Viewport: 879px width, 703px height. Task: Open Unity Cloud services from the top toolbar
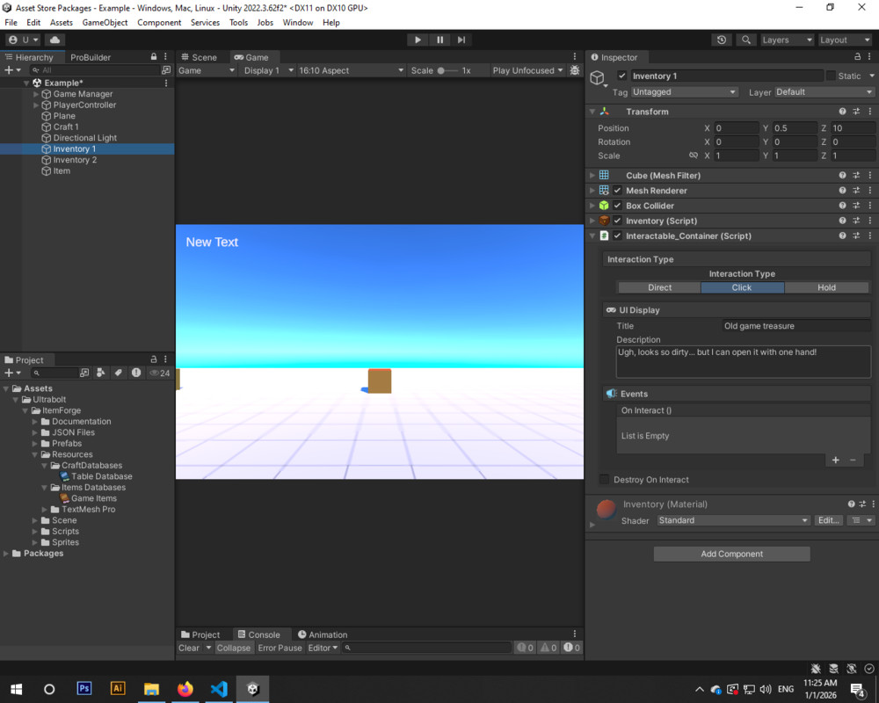point(54,40)
